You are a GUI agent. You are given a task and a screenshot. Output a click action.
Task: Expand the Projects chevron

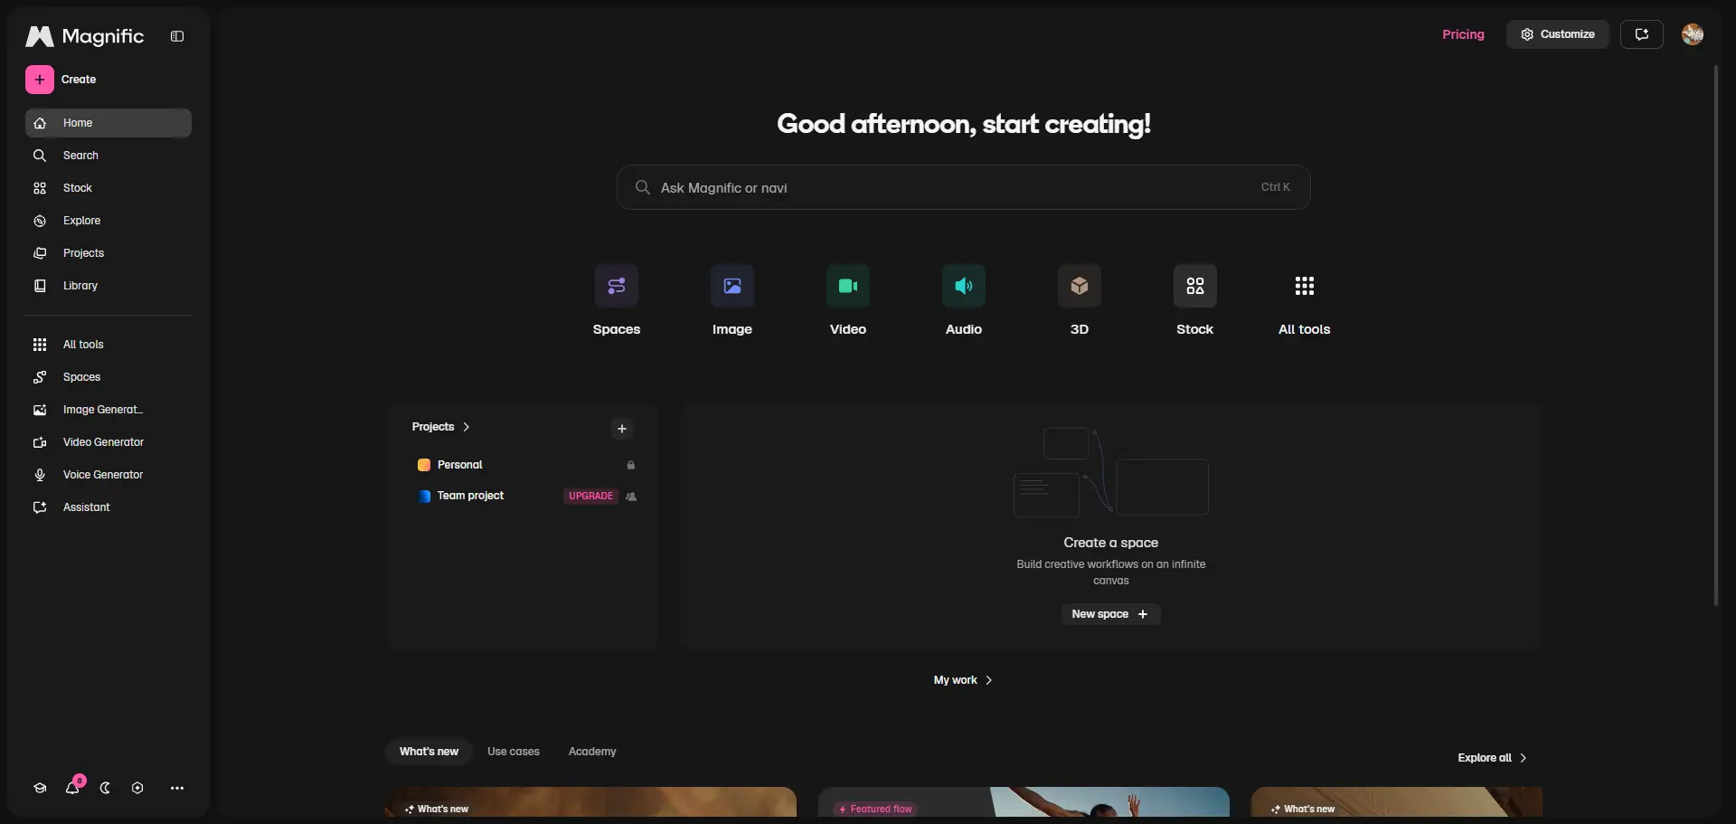pos(466,427)
